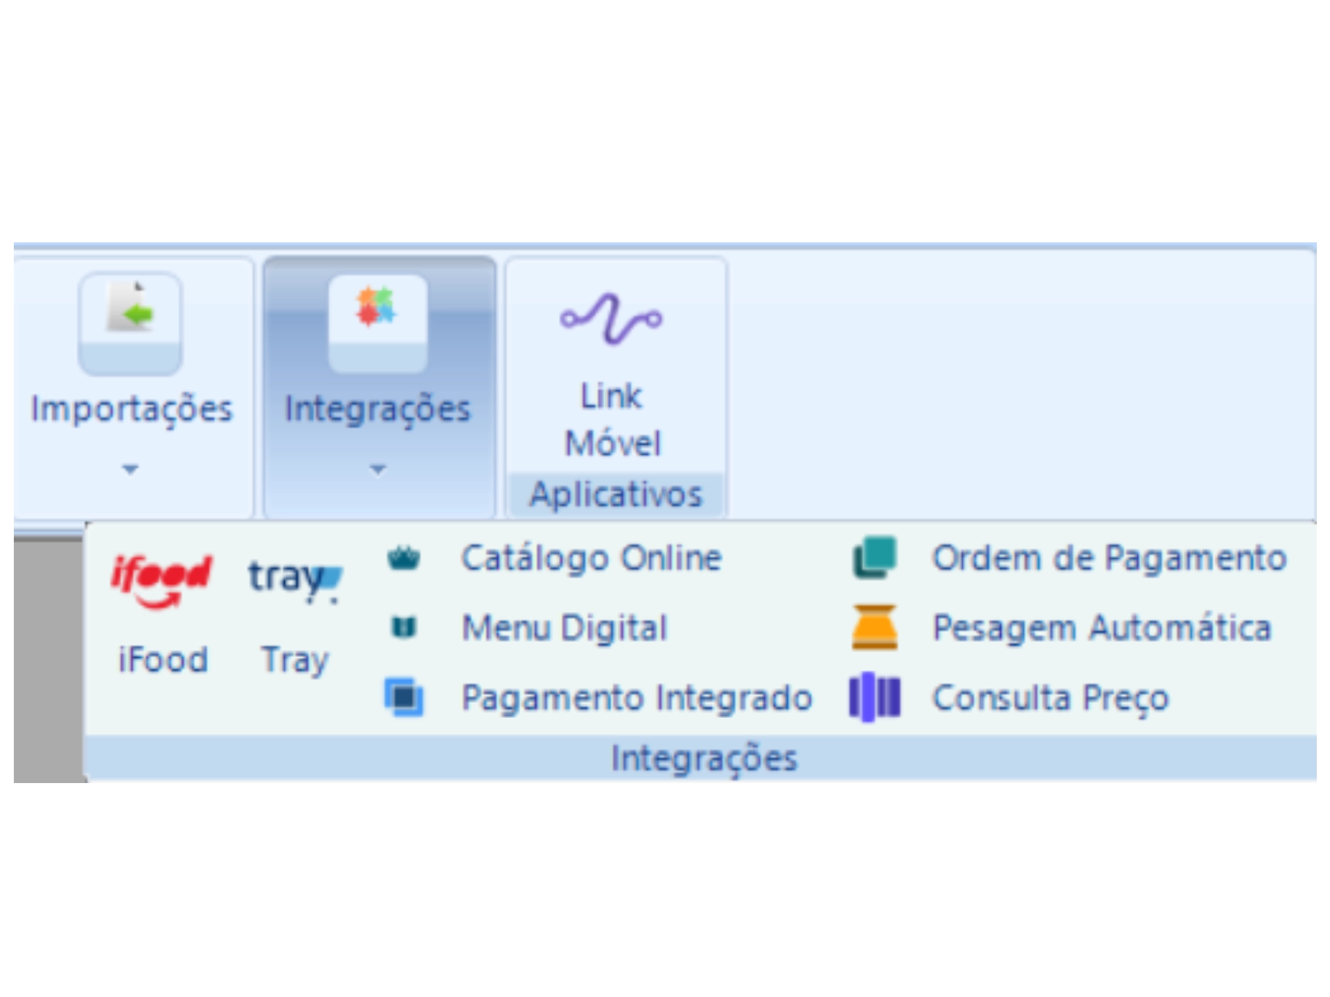Collapse the Integrações dropdown arrow
Screen dimensions: 1330x997
[378, 469]
